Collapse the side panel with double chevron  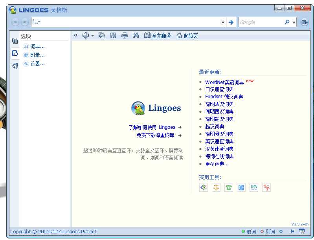75,35
